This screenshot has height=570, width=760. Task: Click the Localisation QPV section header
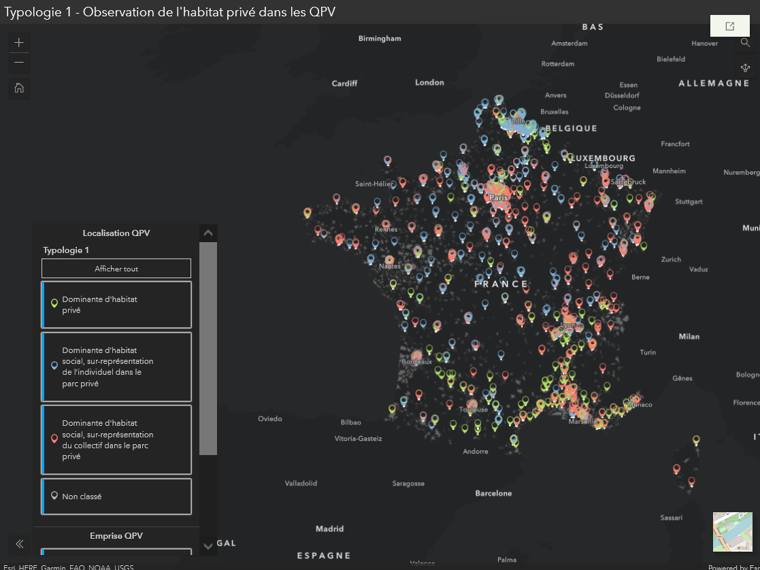(116, 233)
